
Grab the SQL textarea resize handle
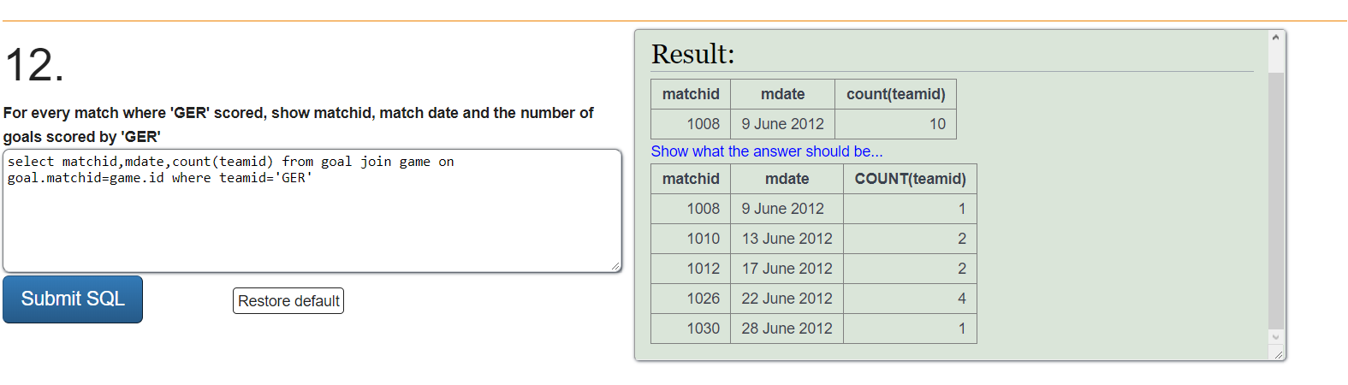(615, 266)
